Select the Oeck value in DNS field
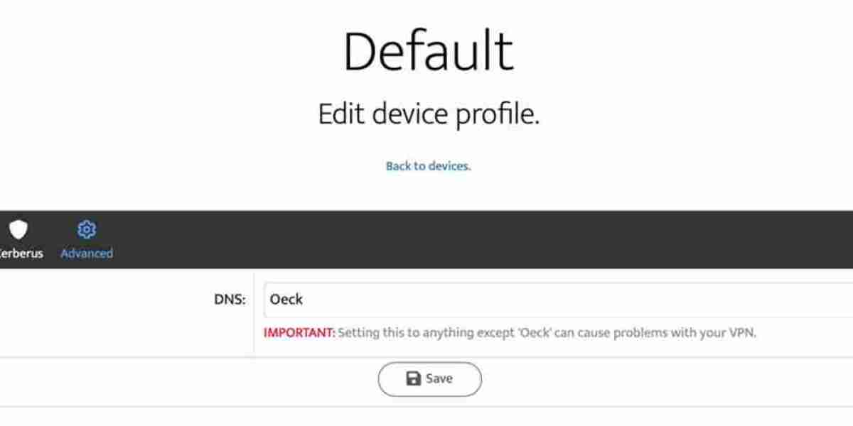 [x=286, y=300]
